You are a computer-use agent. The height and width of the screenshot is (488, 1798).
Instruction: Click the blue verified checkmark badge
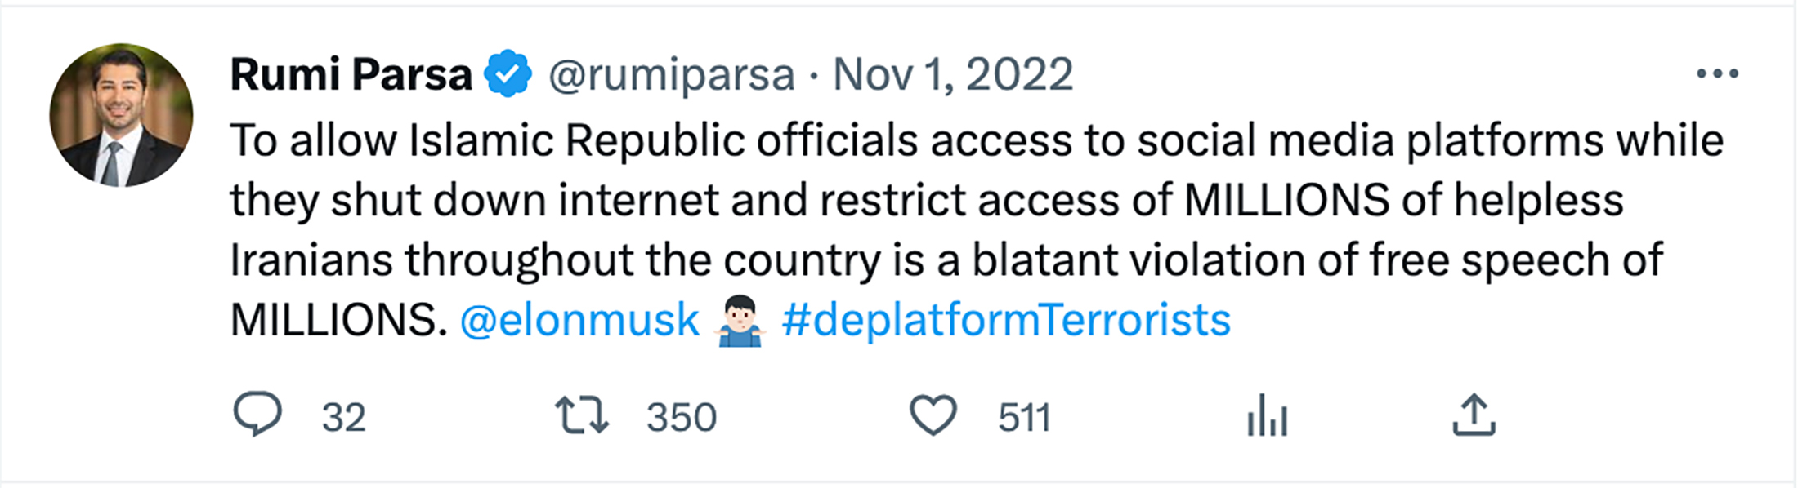click(x=508, y=74)
